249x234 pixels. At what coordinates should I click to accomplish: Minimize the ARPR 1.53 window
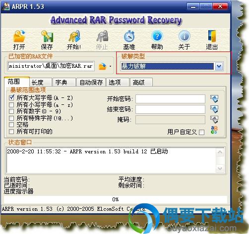click(x=193, y=6)
